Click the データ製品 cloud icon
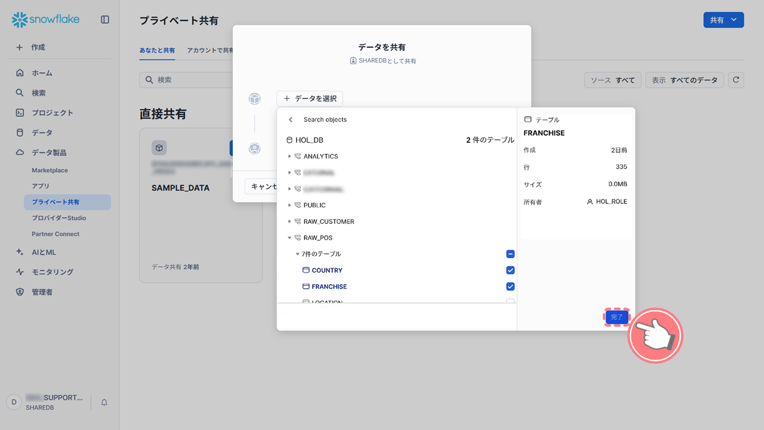The image size is (764, 430). (20, 152)
